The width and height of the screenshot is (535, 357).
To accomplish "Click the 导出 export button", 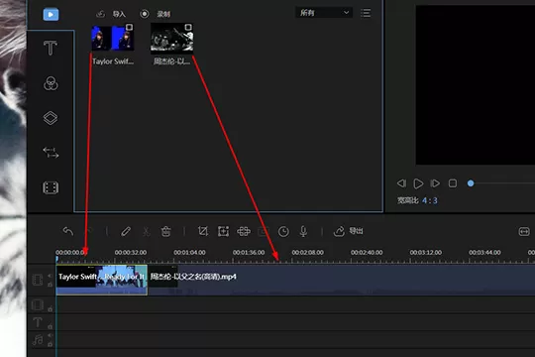I will click(x=348, y=231).
